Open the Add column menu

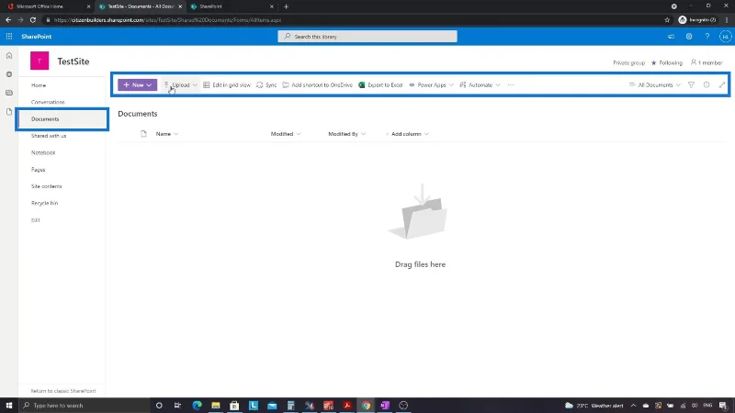pyautogui.click(x=407, y=134)
